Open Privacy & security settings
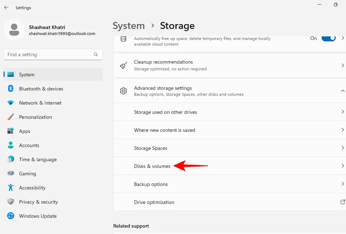This screenshot has height=234, width=346. coord(53,201)
